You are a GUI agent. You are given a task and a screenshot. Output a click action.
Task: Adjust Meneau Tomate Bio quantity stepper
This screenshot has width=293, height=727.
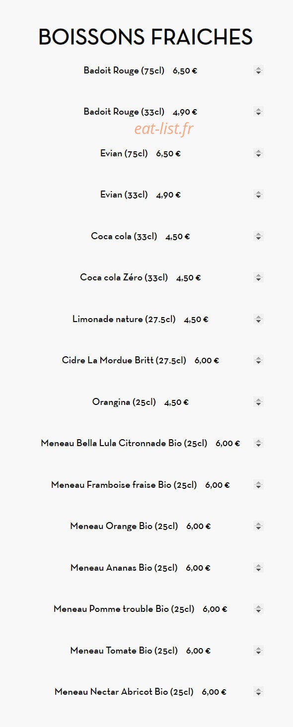258,651
